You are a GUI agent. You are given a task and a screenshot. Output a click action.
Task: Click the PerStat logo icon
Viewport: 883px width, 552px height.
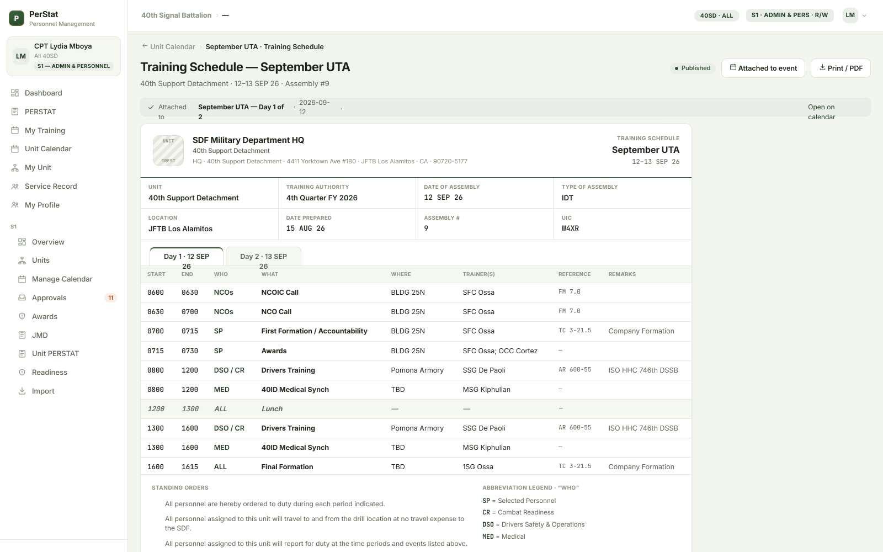pyautogui.click(x=17, y=18)
